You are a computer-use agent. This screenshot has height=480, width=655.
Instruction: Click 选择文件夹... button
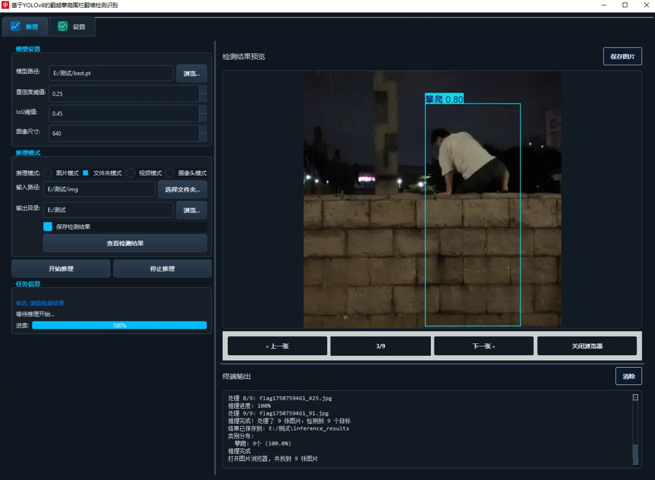(183, 189)
